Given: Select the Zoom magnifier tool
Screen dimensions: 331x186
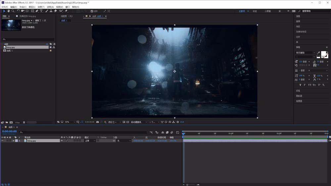Looking at the screenshot, I should 13,11.
